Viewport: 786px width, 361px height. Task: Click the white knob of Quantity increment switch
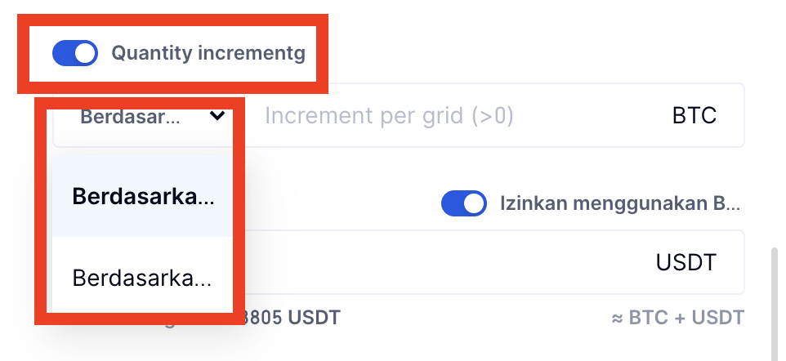85,54
